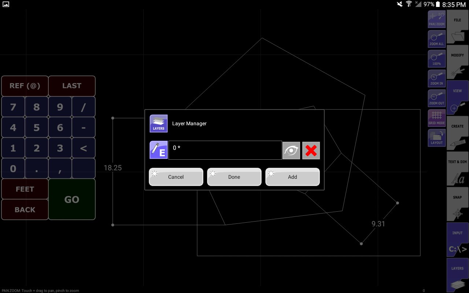Tap the Zoom In icon
The height and width of the screenshot is (293, 469).
tap(437, 78)
